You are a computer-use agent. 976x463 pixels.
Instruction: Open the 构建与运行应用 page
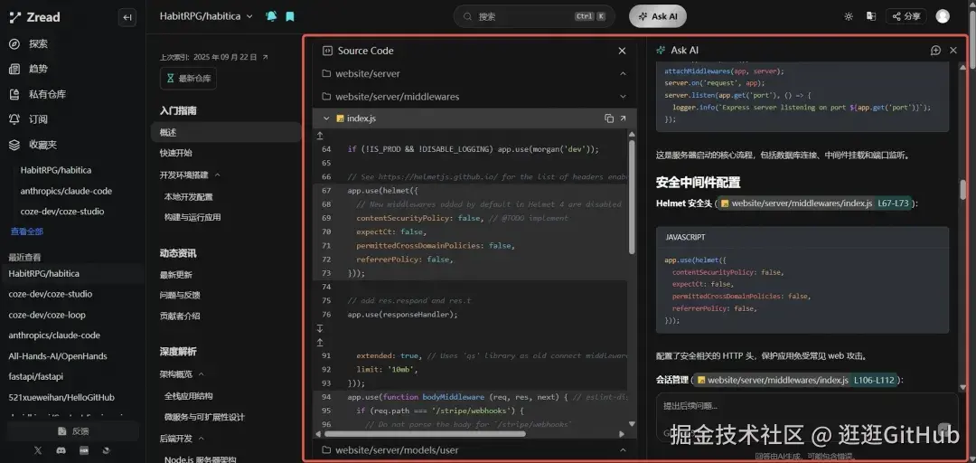click(192, 217)
